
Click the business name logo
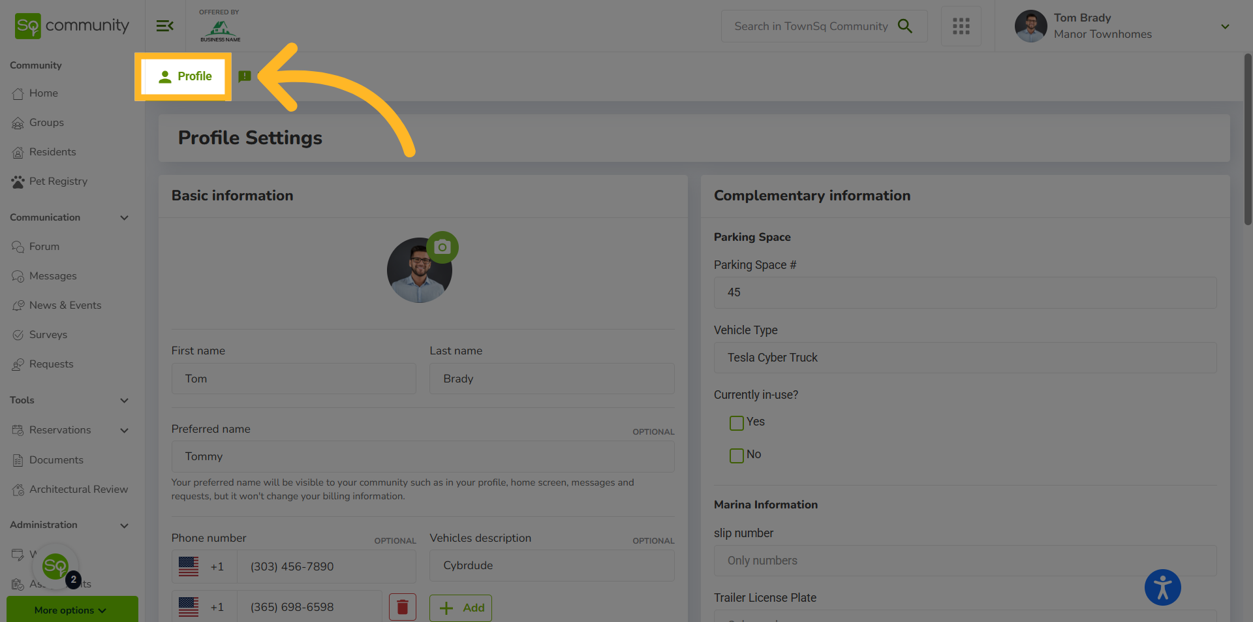tap(220, 31)
